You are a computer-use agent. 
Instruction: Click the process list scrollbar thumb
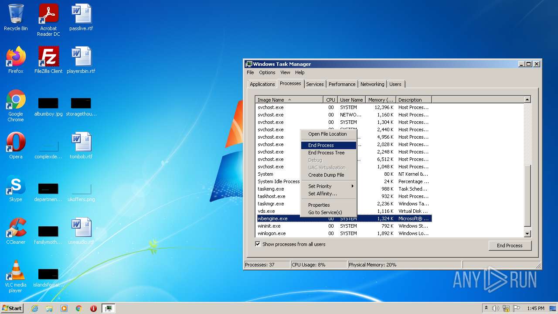coord(527,196)
